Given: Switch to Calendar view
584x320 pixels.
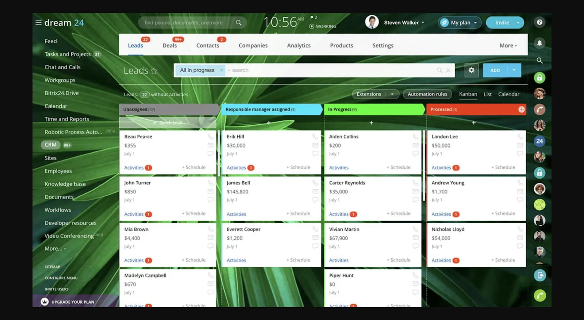Looking at the screenshot, I should pyautogui.click(x=509, y=94).
